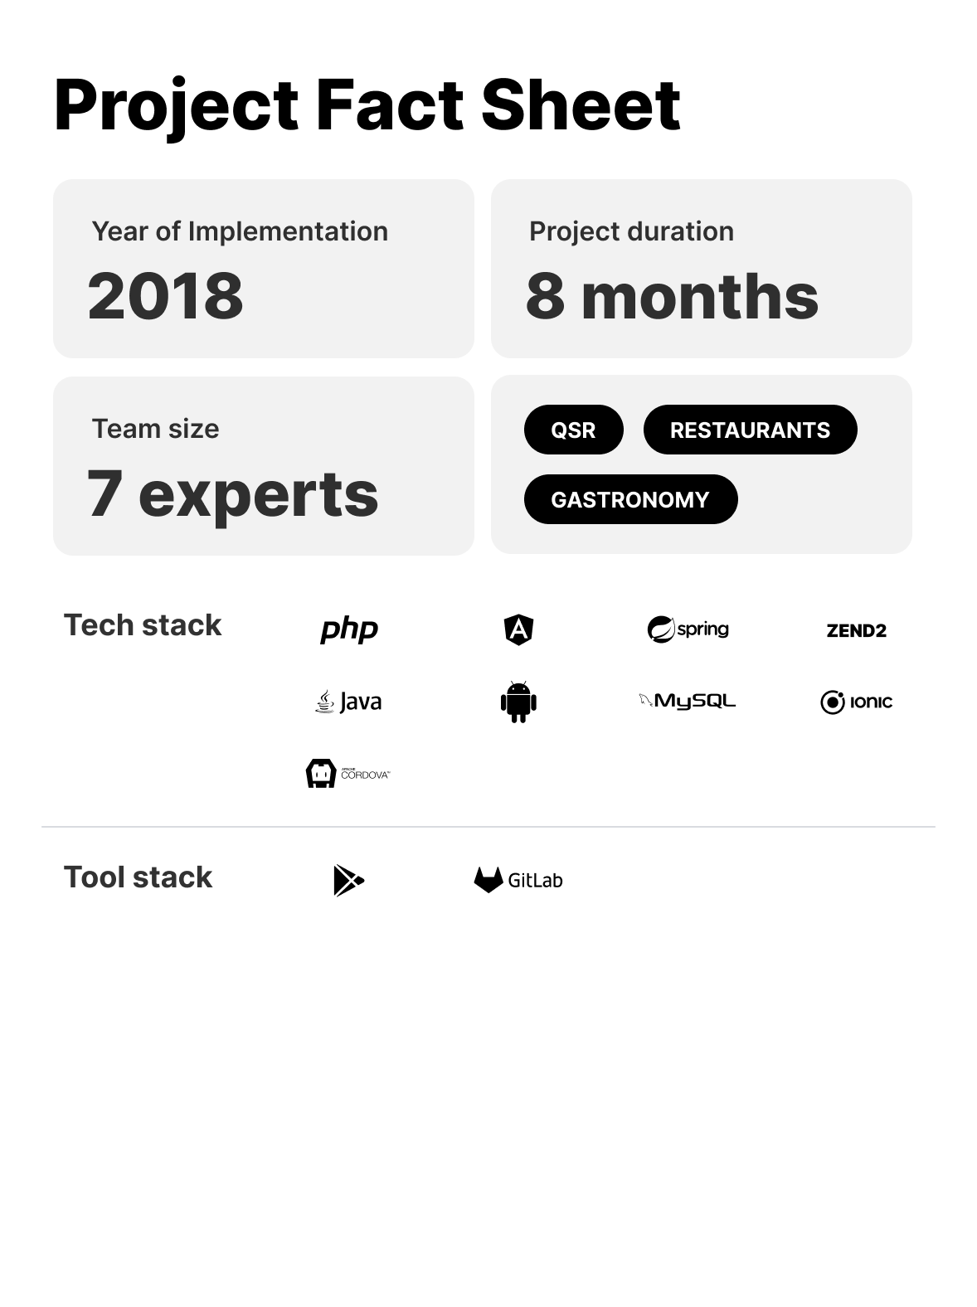
Task: Click the Tech stack heading
Action: [x=143, y=625]
